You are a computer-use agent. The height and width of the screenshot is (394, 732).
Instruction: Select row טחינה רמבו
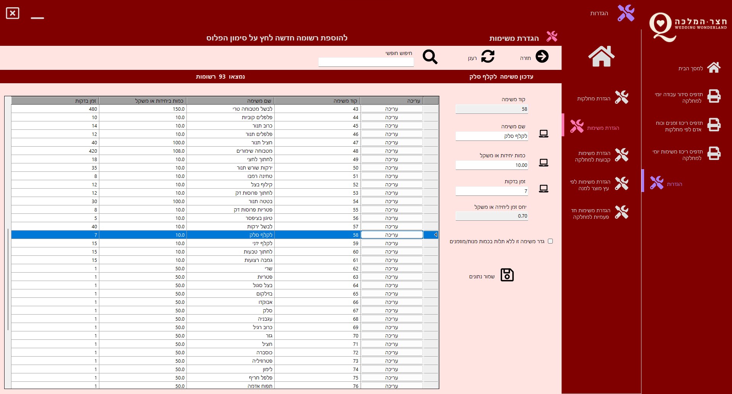coord(225,176)
